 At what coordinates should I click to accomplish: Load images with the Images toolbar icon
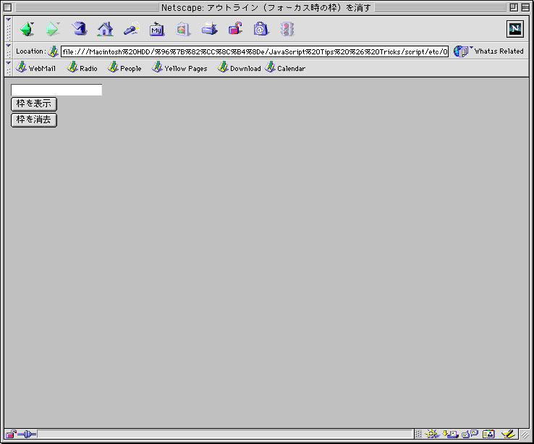click(183, 29)
